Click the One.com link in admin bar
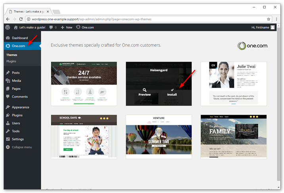284x193 pixels. (88, 27)
